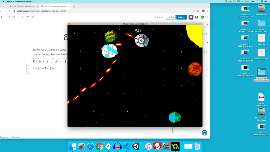Open the Apple menu
The image size is (270, 152).
click(3, 1)
